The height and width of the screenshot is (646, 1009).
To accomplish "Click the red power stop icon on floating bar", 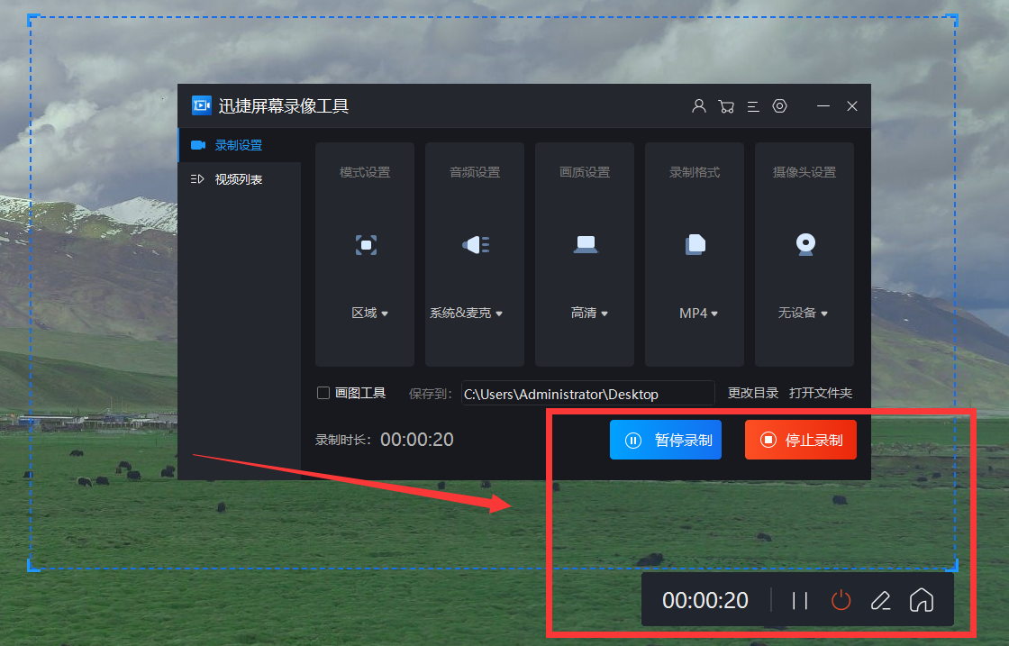I will [x=840, y=600].
